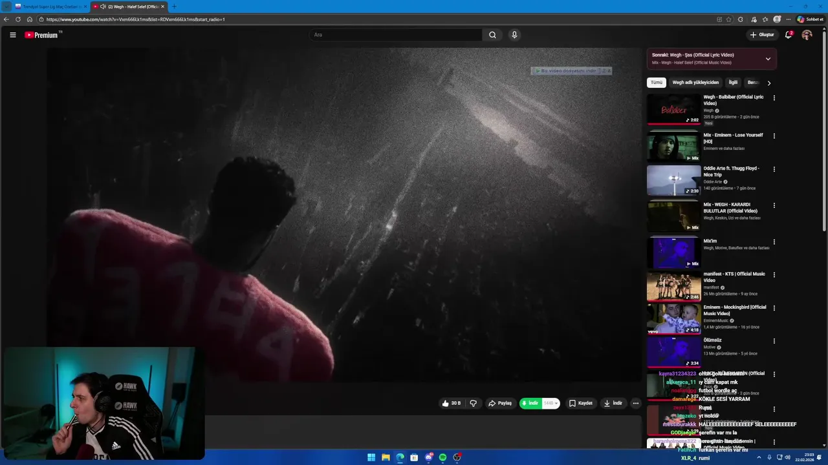Screen dimensions: 828x465
Task: Reload the current page
Action: pyautogui.click(x=18, y=19)
